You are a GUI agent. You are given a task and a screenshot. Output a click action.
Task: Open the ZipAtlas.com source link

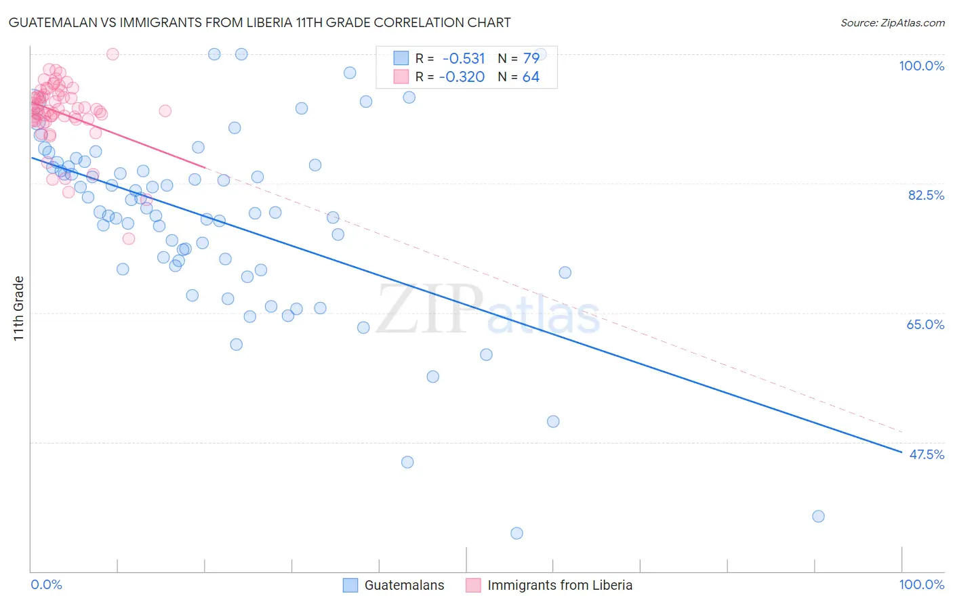click(x=893, y=22)
